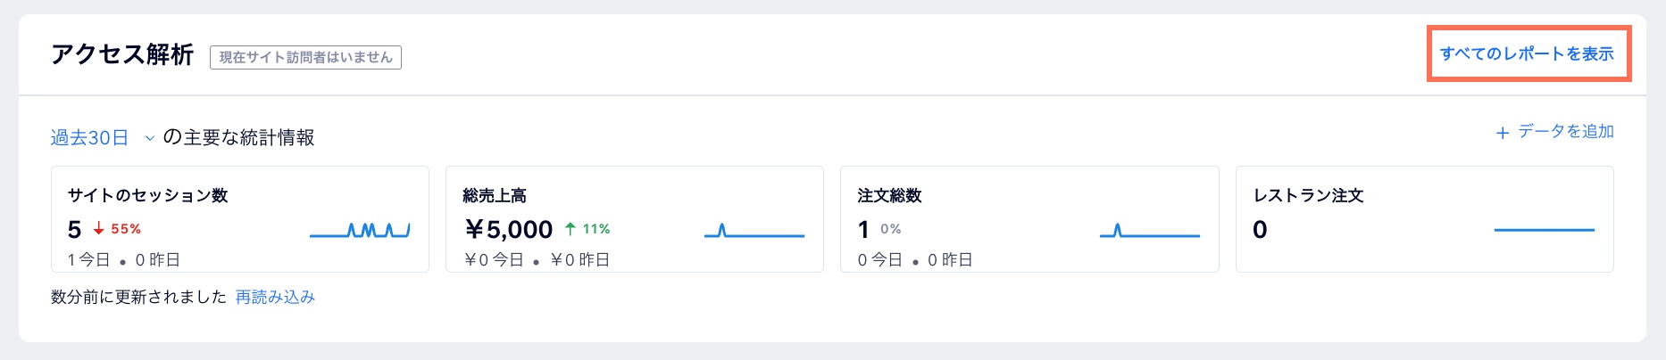Click the flat レストラン注文 trend line
The image size is (1666, 360).
[x=1544, y=230]
